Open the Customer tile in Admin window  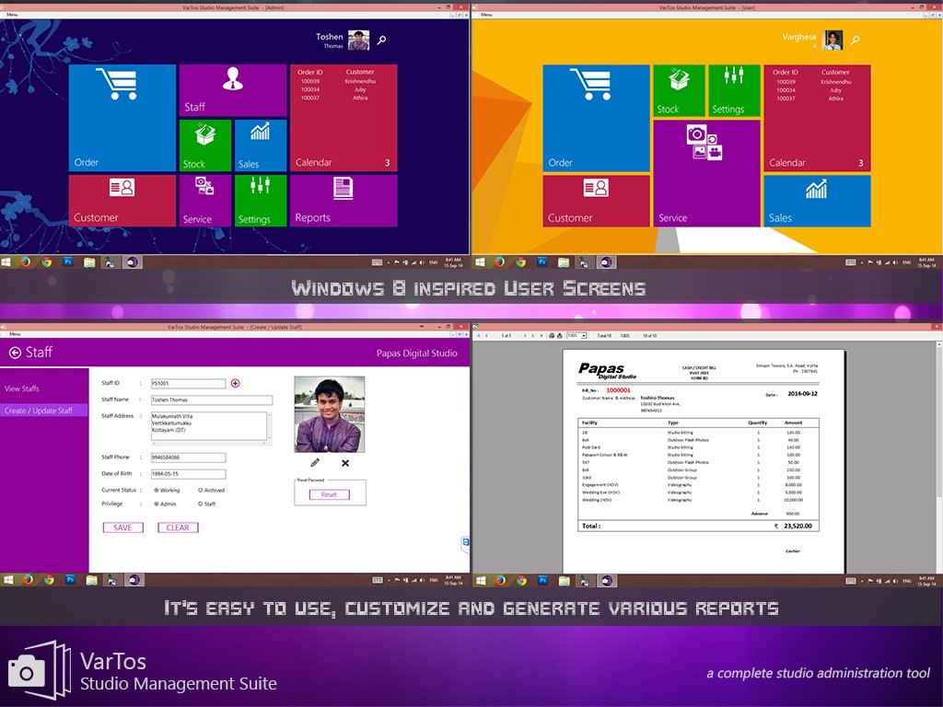pyautogui.click(x=122, y=201)
